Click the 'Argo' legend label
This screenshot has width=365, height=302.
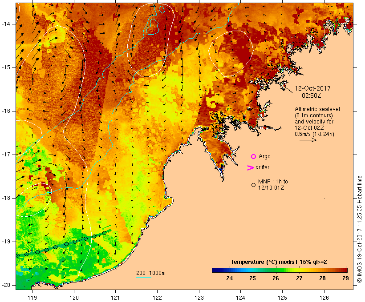[265, 157]
